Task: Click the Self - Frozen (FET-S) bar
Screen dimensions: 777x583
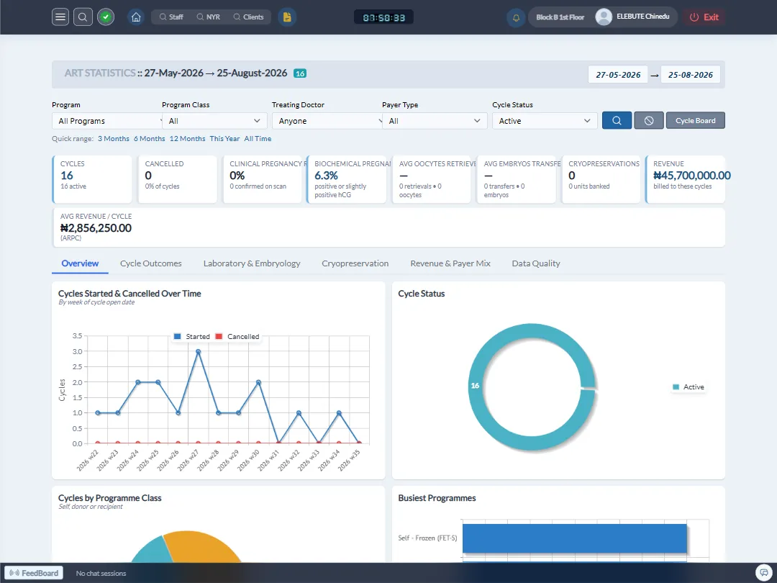Action: coord(575,538)
